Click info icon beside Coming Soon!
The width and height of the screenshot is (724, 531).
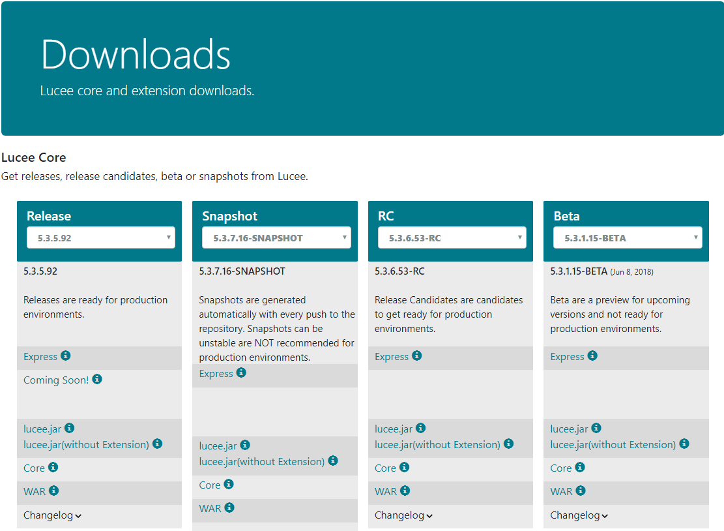click(x=97, y=379)
